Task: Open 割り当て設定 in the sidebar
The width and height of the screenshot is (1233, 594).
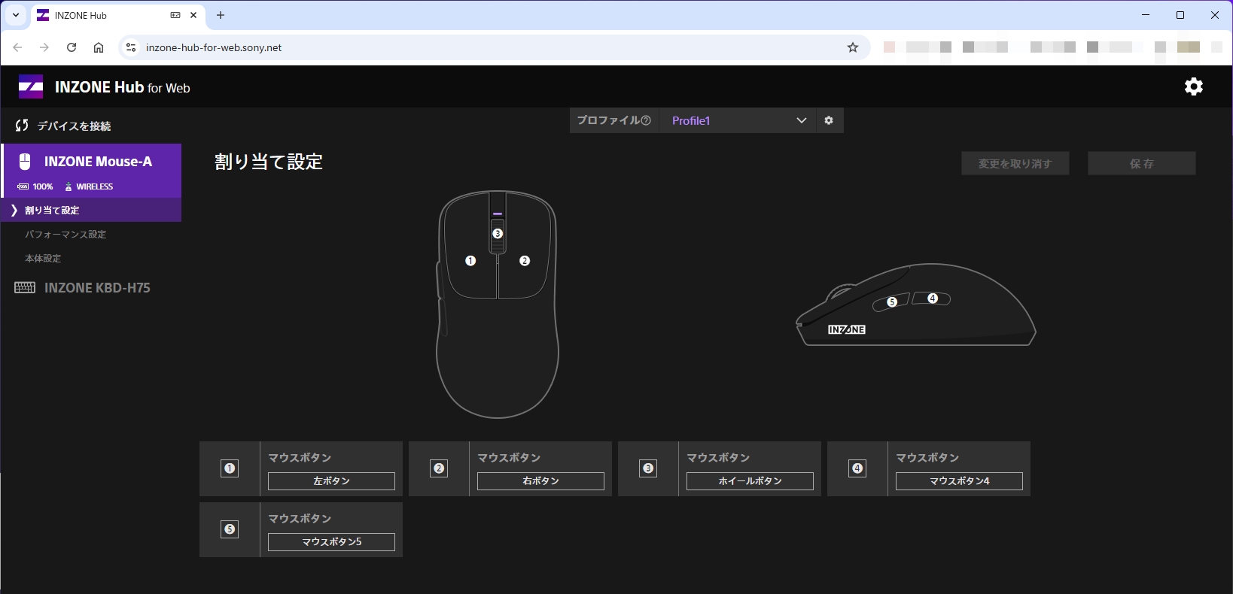Action: coord(91,210)
